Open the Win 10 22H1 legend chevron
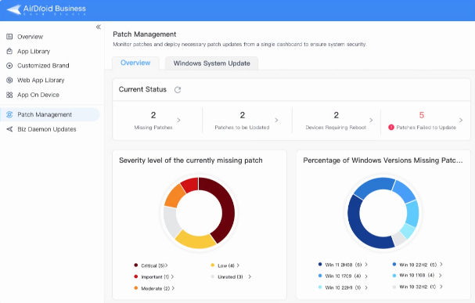Image resolution: width=475 pixels, height=303 pixels. tap(366, 287)
